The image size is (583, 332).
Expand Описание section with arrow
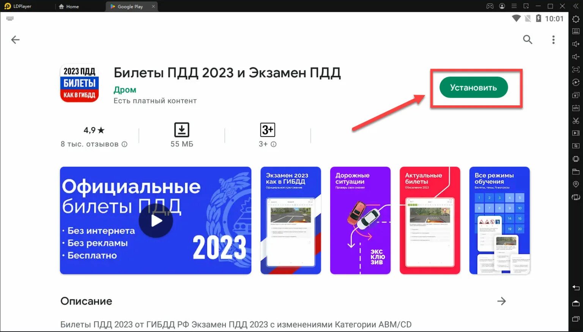tap(501, 301)
